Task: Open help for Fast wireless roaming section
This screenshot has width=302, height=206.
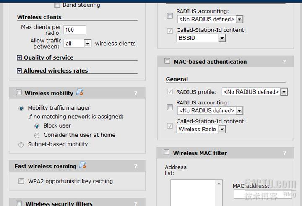Action: click(x=135, y=166)
